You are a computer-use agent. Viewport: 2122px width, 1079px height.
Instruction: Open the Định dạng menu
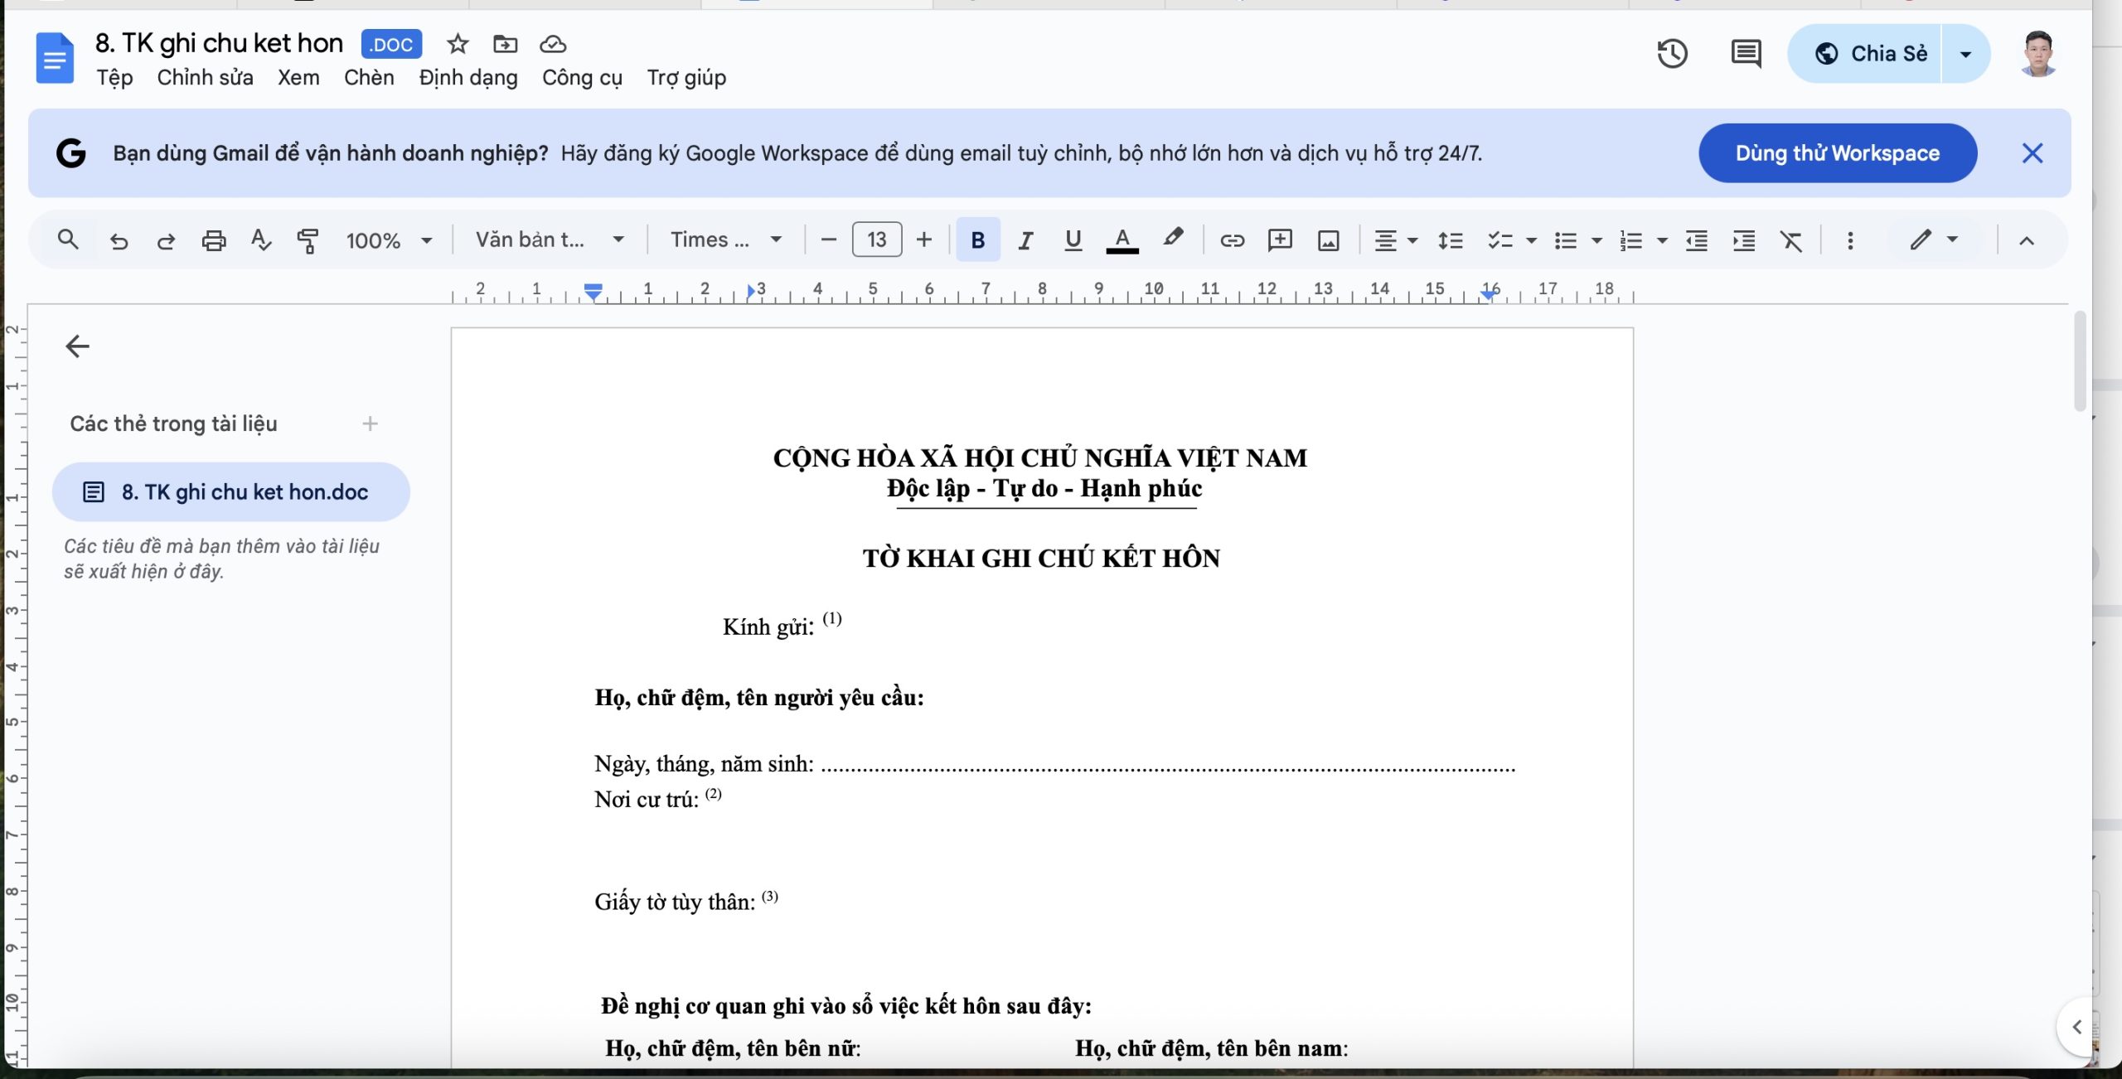coord(468,78)
